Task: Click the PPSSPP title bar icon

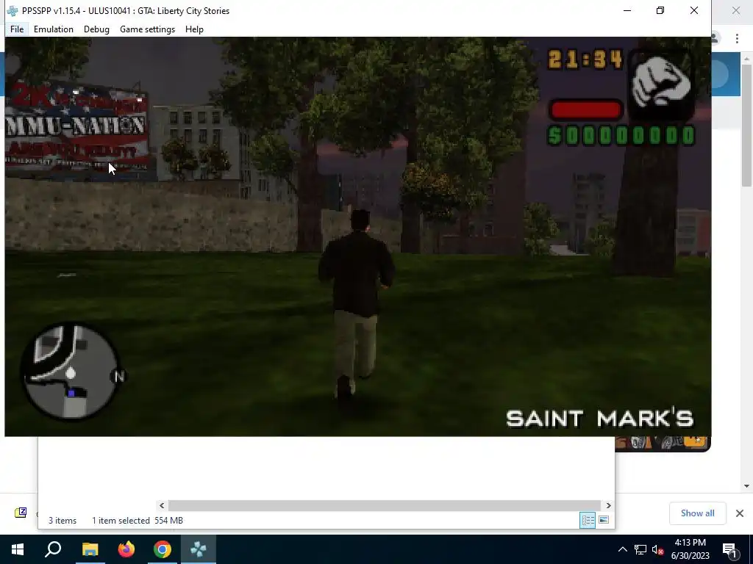Action: tap(13, 10)
